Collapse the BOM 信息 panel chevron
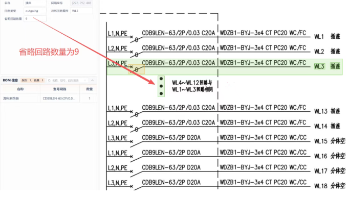The height and width of the screenshot is (198, 349). pos(93,80)
